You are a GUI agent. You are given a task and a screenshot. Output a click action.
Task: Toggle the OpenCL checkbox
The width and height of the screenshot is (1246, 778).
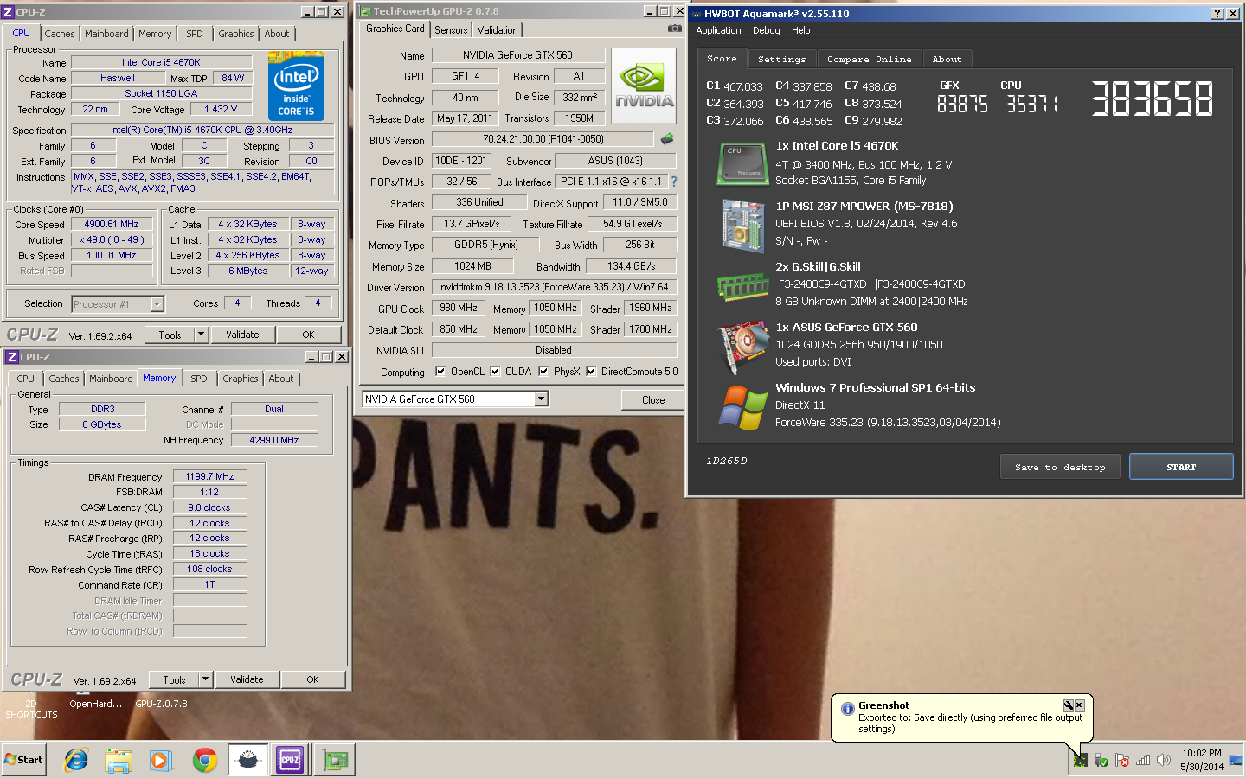pyautogui.click(x=440, y=372)
